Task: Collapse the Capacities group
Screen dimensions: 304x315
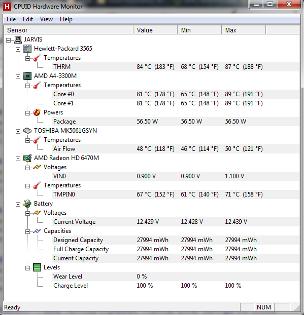Action: click(x=27, y=231)
